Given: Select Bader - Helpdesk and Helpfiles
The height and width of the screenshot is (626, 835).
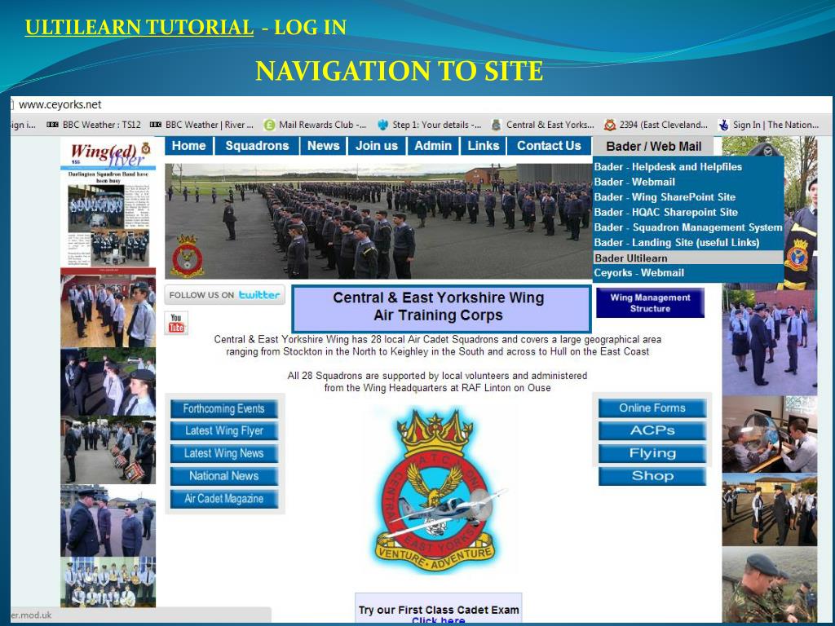Looking at the screenshot, I should pos(688,166).
